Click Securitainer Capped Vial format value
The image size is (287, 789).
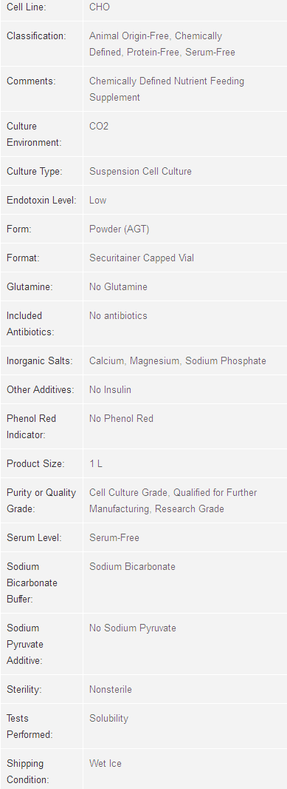(142, 258)
